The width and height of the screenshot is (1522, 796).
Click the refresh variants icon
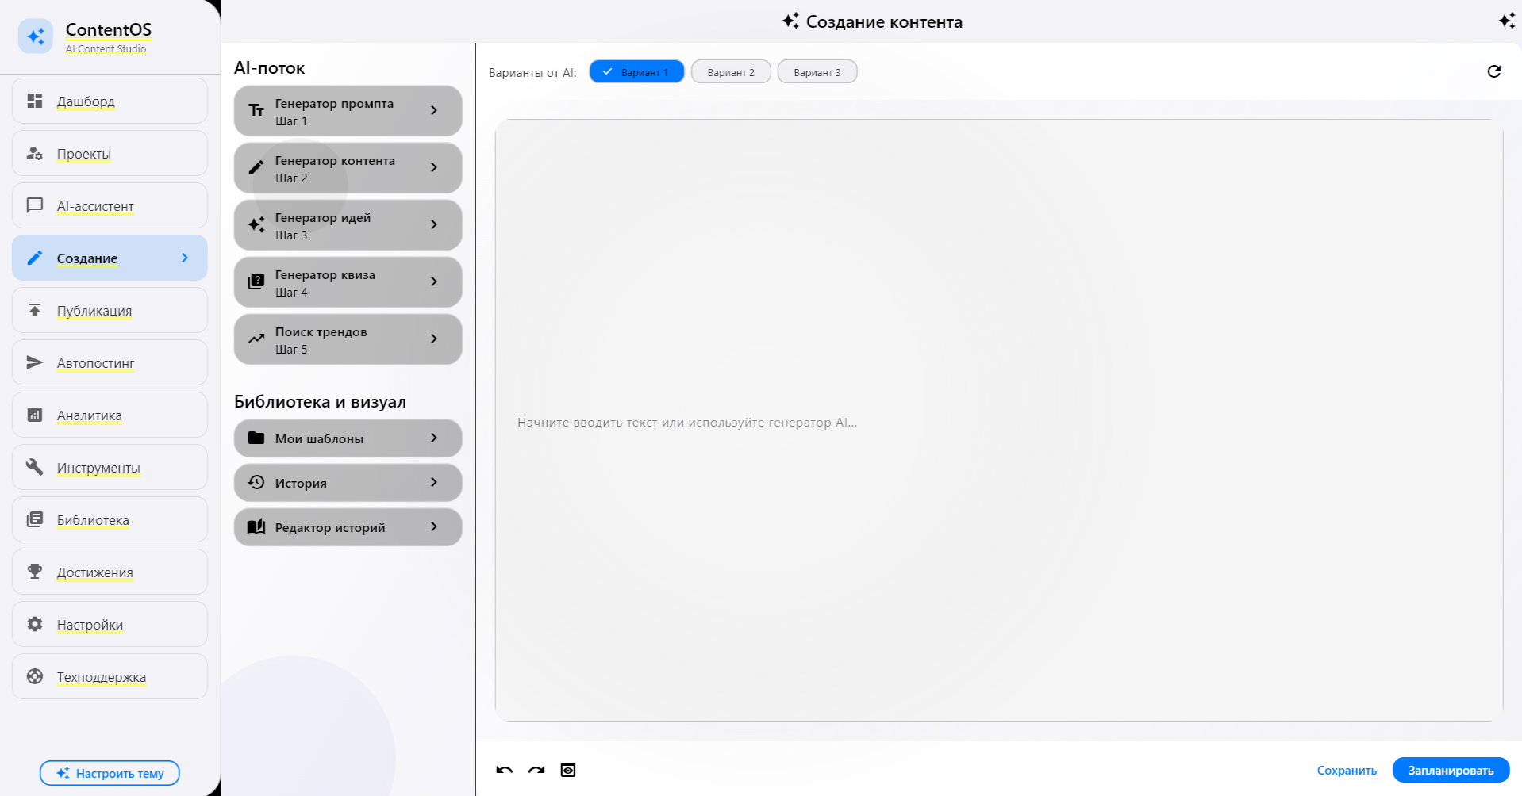1493,71
